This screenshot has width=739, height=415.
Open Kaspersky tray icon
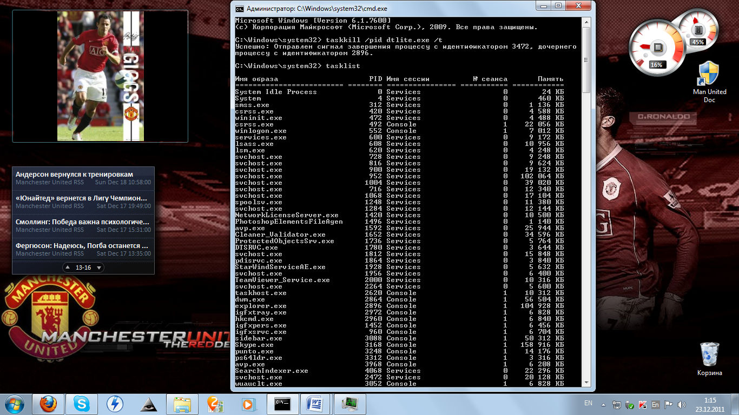(x=643, y=404)
